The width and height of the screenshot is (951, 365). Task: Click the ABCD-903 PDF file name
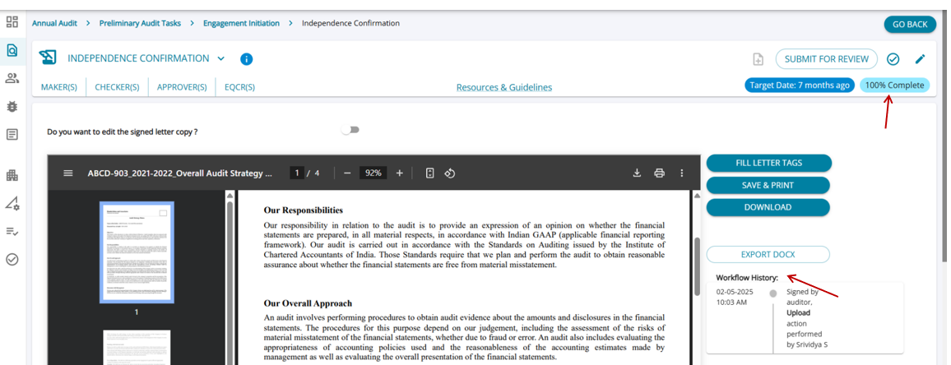coord(179,173)
